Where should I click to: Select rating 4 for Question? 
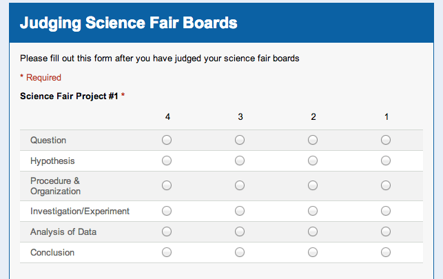[x=167, y=140]
